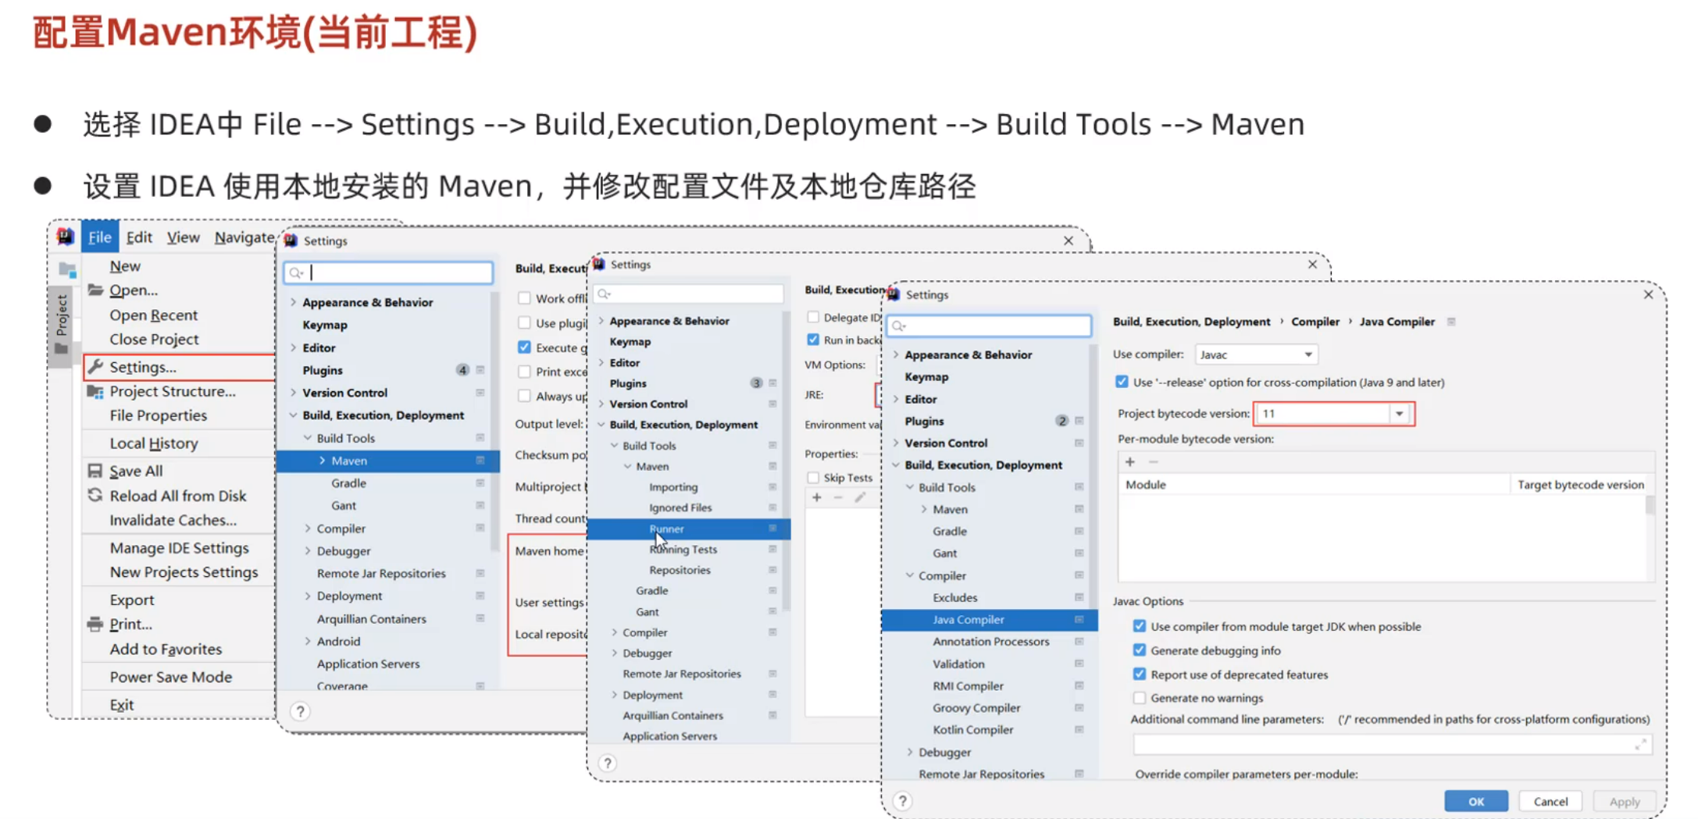Viewport: 1698px width, 819px height.
Task: Click the wrench icon beside Settings...
Action: click(95, 366)
